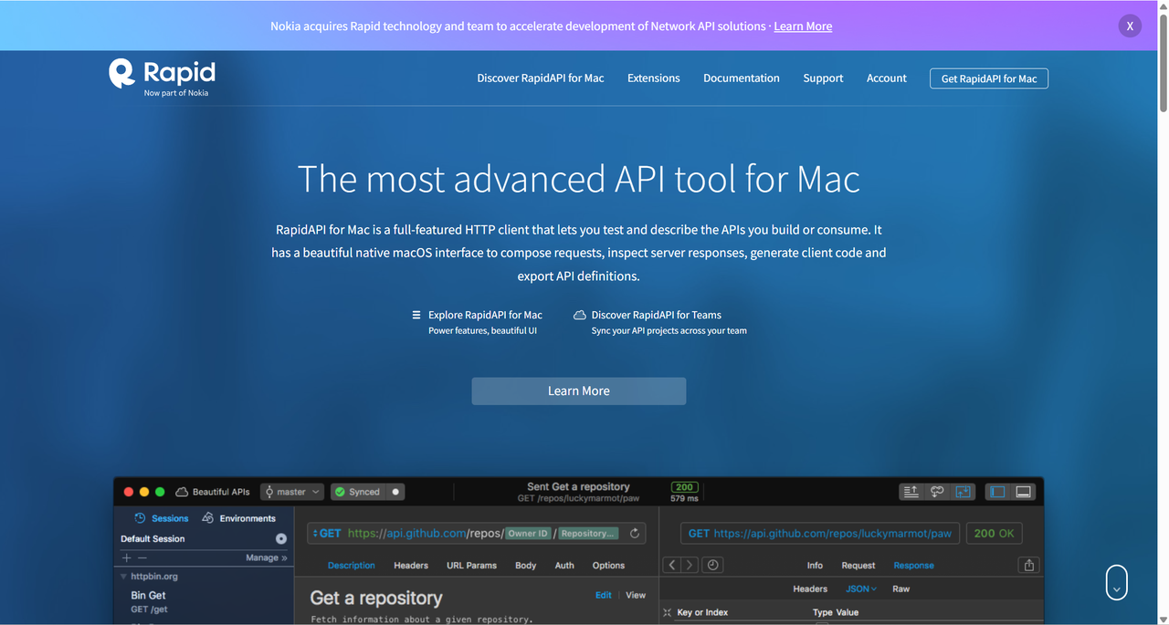Open the Options tab

point(608,566)
